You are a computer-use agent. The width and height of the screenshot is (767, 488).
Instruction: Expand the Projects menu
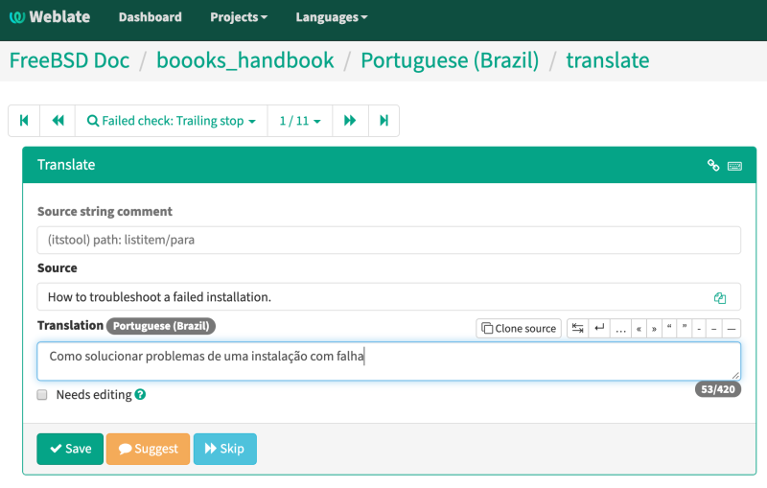(239, 17)
